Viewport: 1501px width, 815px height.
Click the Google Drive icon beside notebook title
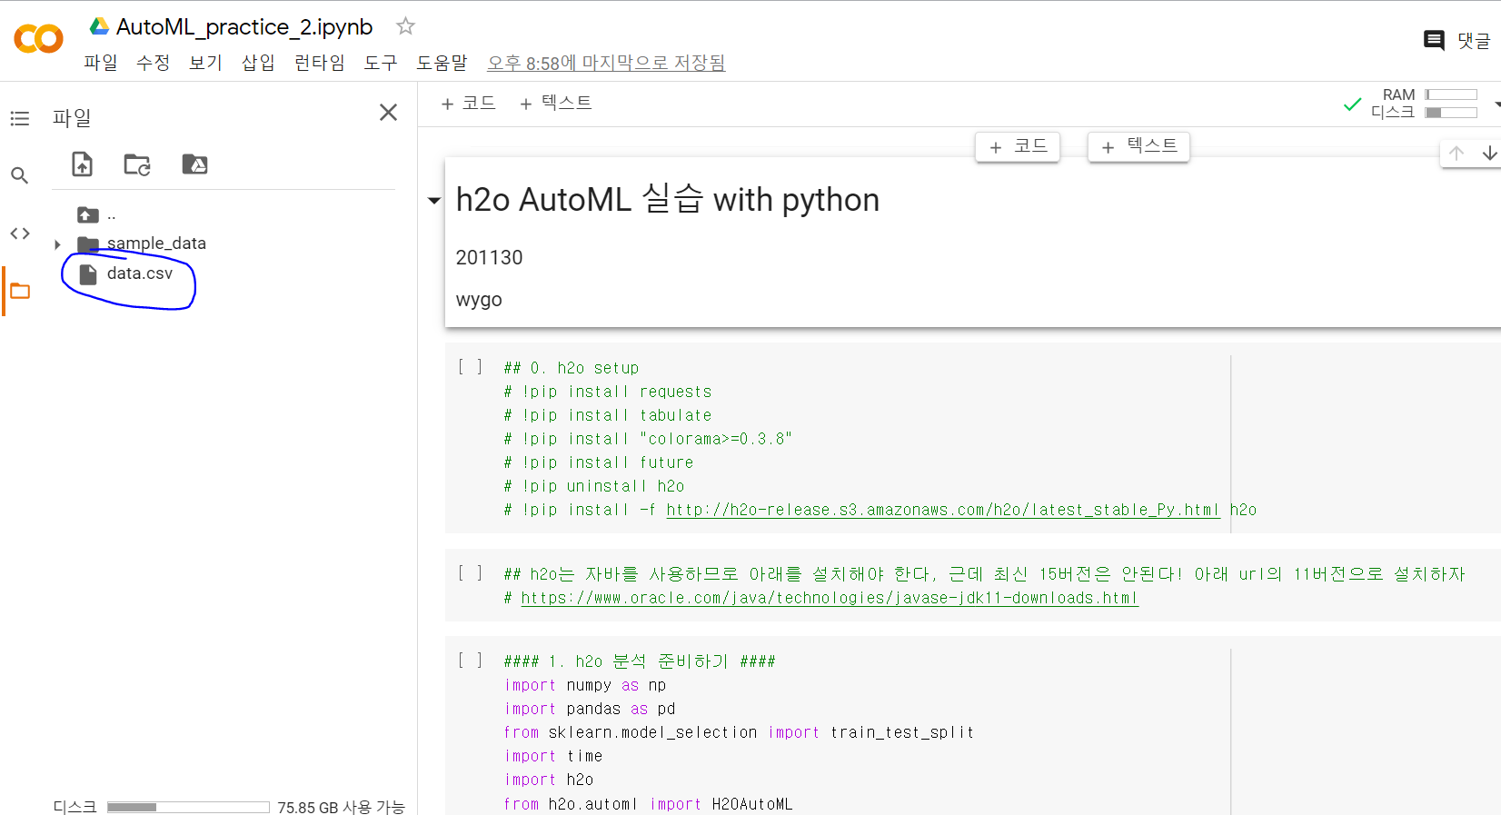click(x=99, y=26)
